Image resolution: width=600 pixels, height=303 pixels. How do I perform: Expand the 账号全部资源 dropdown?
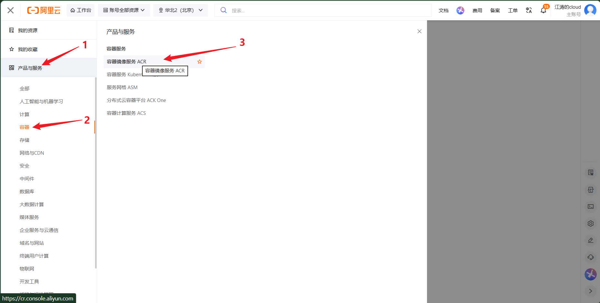coord(124,10)
